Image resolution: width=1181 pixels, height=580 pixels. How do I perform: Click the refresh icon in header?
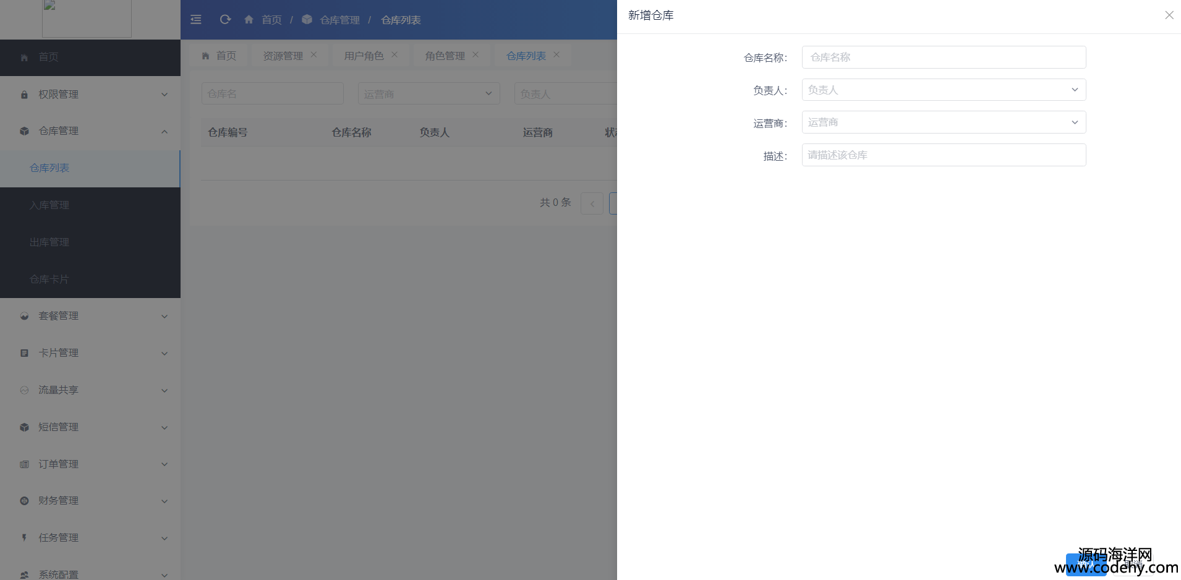coord(225,20)
